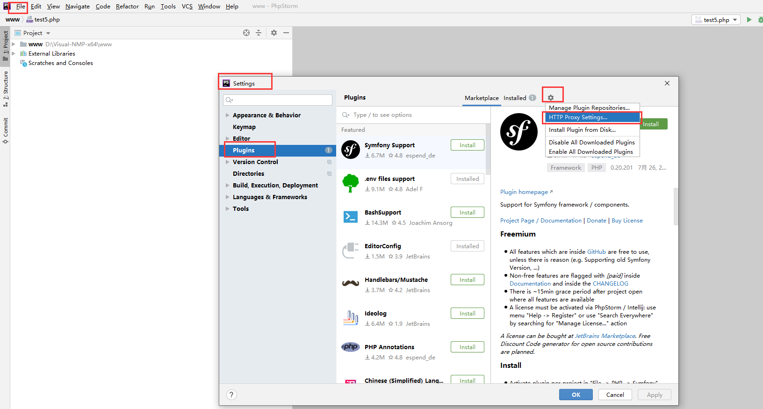The image size is (763, 409).
Task: Switch to the Installed plugins tab
Action: [515, 98]
